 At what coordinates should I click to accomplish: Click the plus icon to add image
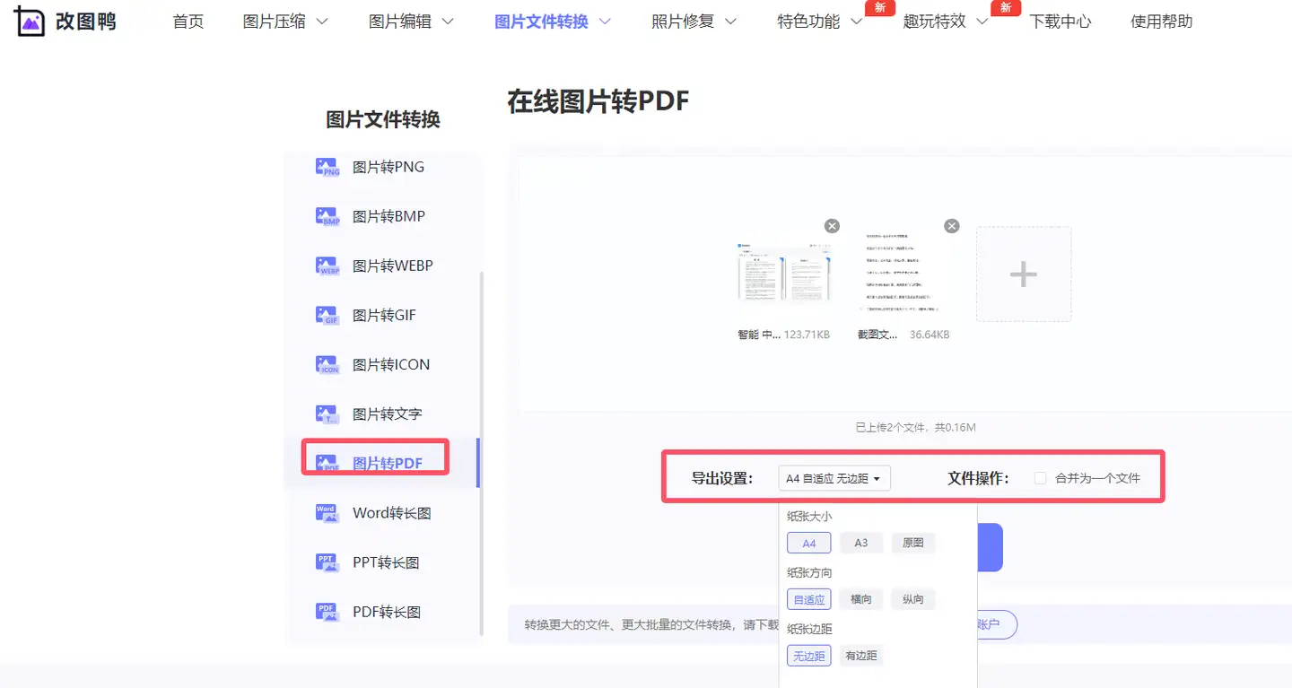(1023, 274)
